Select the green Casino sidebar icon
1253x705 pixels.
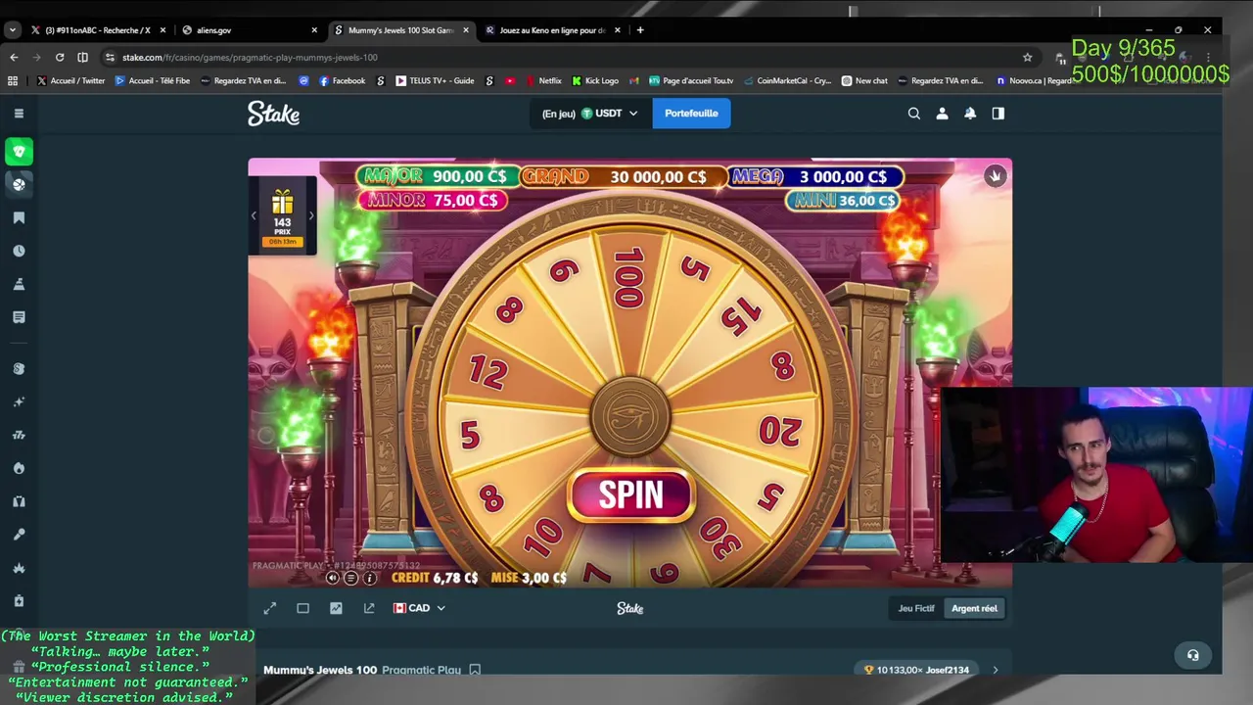pos(19,152)
